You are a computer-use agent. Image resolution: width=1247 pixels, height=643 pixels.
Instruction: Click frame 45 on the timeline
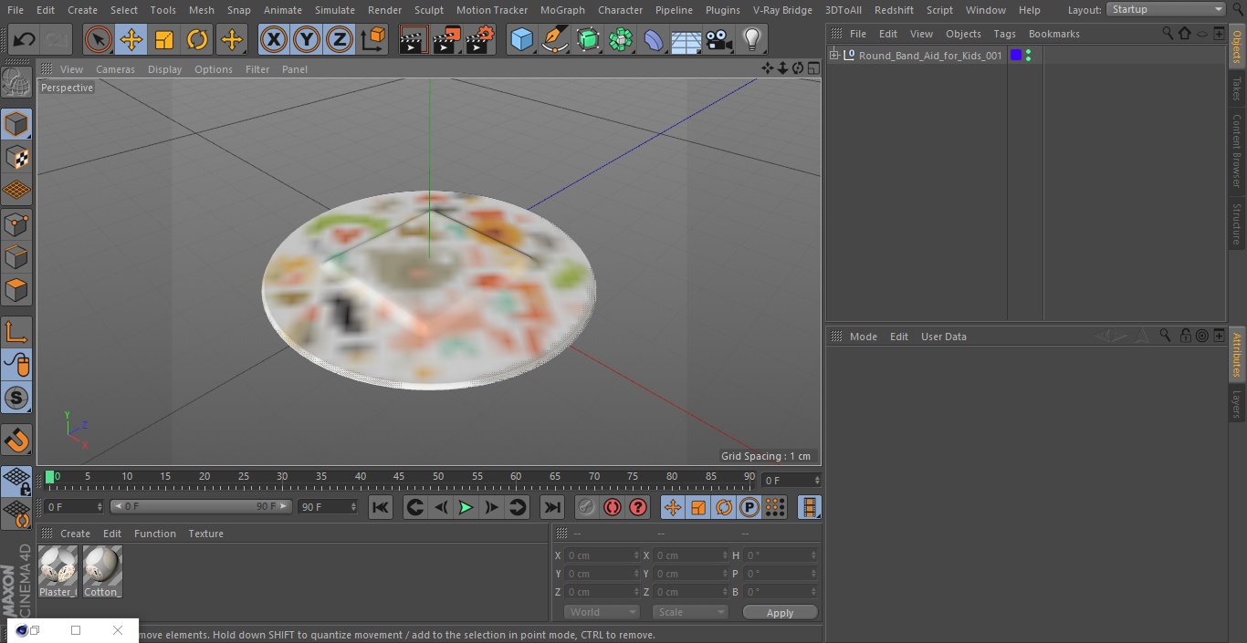coord(399,476)
